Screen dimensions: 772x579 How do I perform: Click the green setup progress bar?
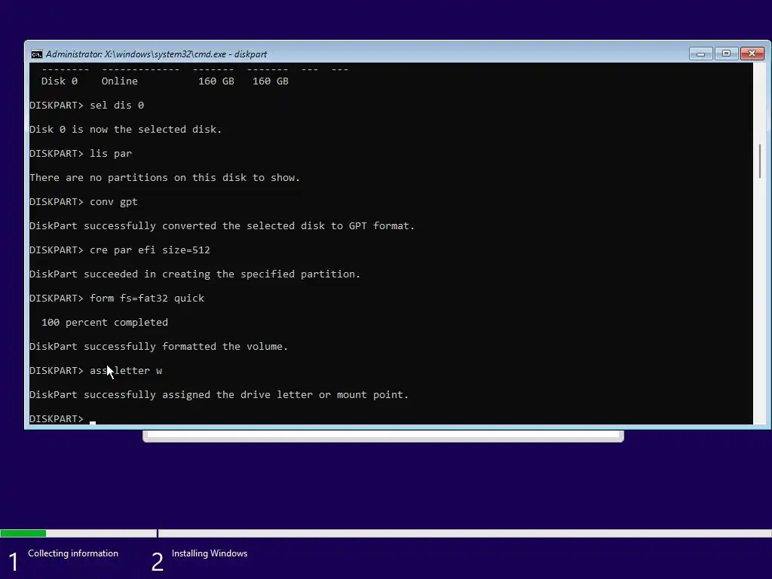23,533
